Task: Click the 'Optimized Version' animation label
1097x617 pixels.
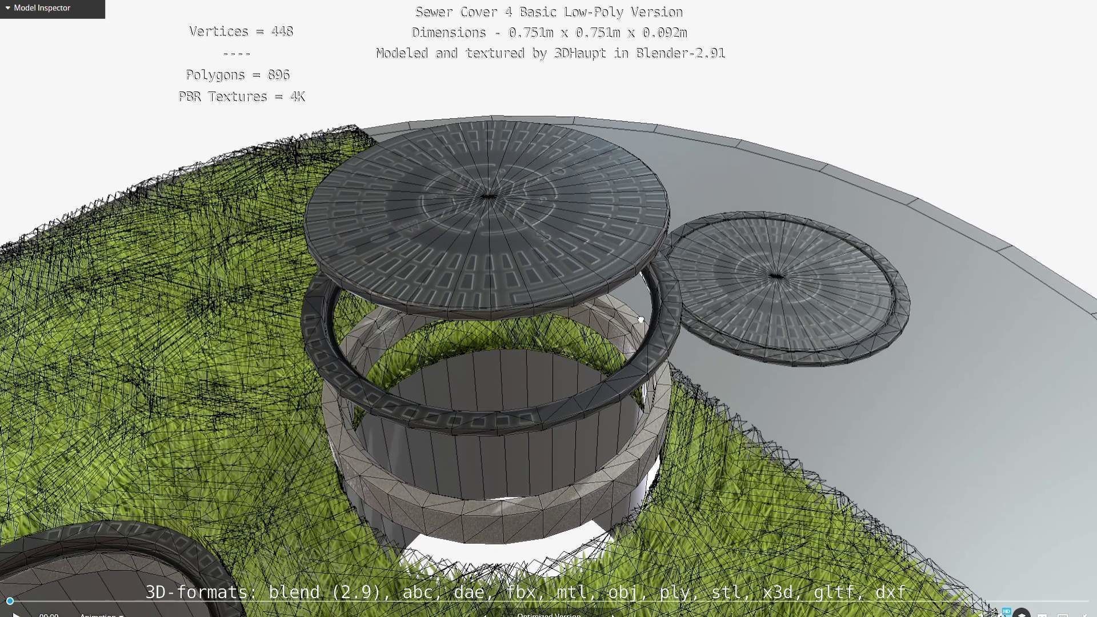Action: [548, 615]
